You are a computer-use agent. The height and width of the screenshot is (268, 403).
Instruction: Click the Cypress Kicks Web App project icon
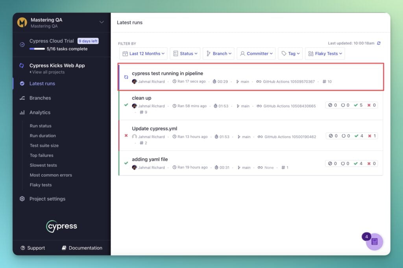coord(22,65)
